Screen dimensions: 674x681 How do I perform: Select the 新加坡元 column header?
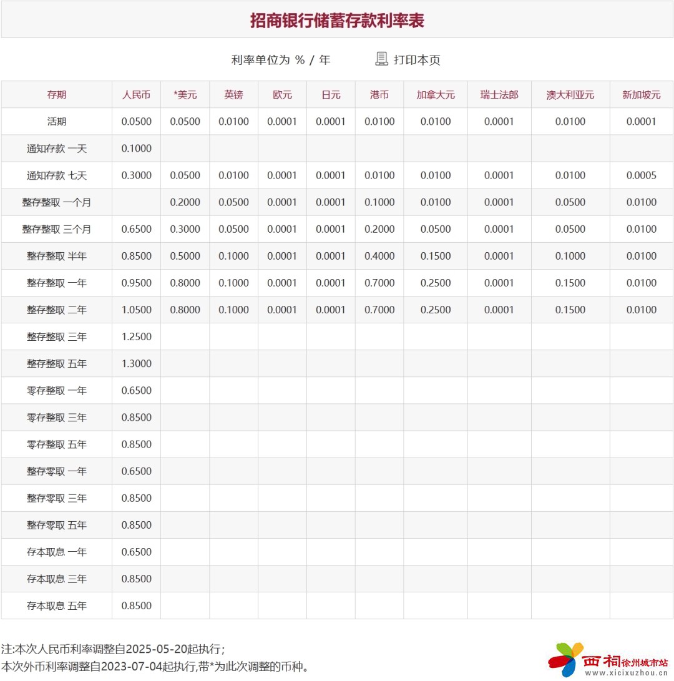[642, 95]
